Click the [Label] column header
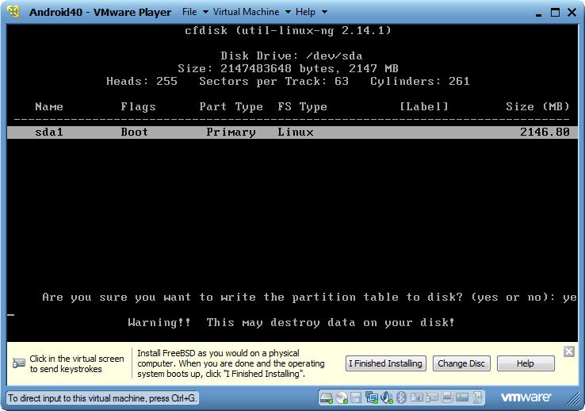 click(424, 107)
